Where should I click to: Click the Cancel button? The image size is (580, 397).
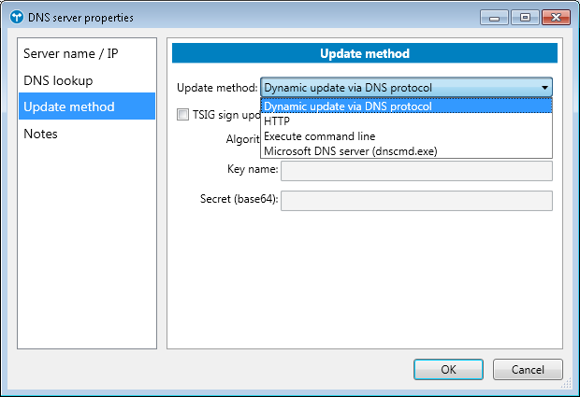click(527, 369)
